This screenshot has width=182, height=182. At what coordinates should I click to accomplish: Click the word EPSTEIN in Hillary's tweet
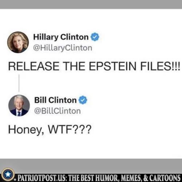(x=113, y=66)
